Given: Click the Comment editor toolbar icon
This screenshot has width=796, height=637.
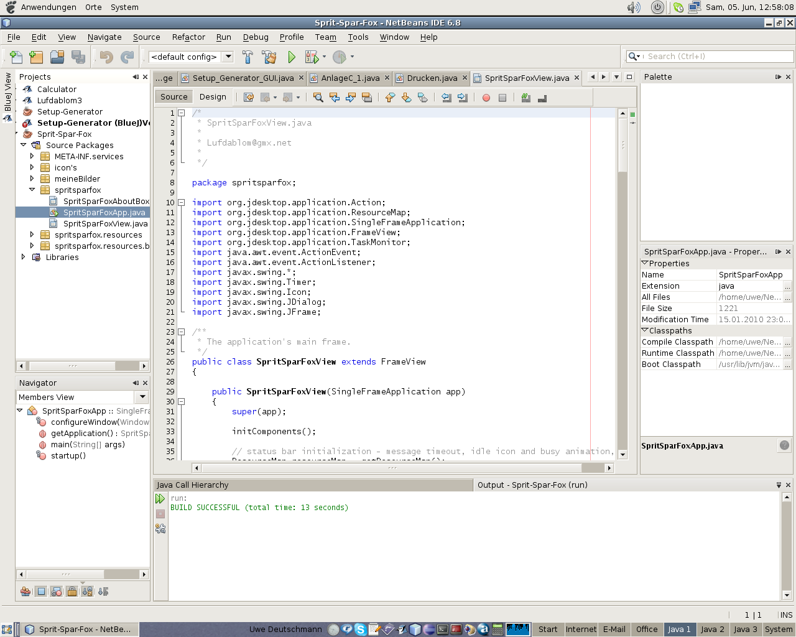Looking at the screenshot, I should [x=525, y=98].
